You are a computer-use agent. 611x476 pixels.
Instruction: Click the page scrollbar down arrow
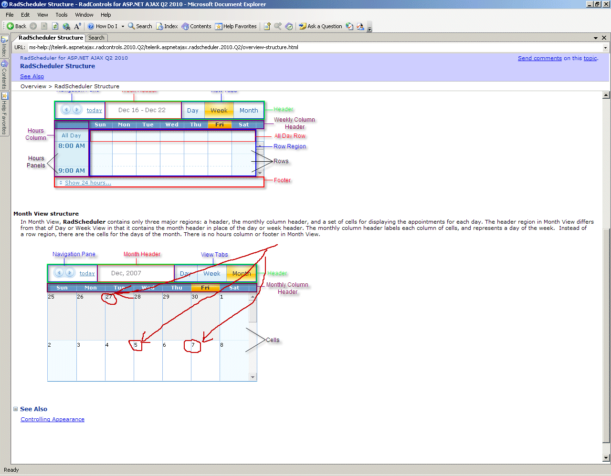point(606,458)
